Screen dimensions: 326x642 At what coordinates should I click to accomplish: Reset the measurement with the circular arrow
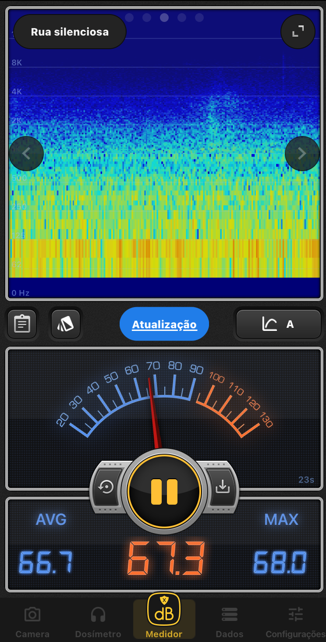click(107, 487)
